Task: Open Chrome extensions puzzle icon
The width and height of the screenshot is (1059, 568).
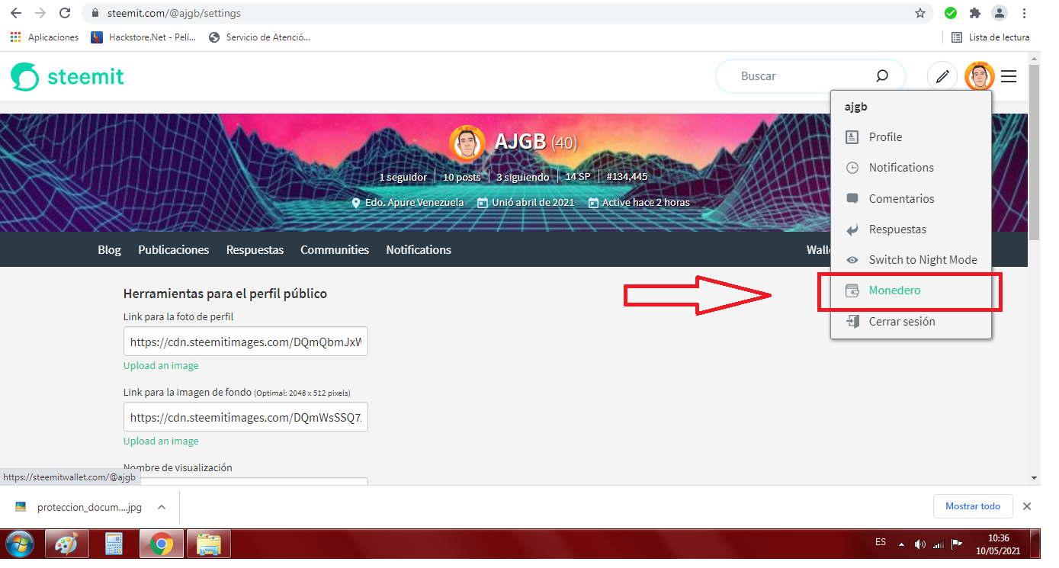Action: (x=974, y=13)
